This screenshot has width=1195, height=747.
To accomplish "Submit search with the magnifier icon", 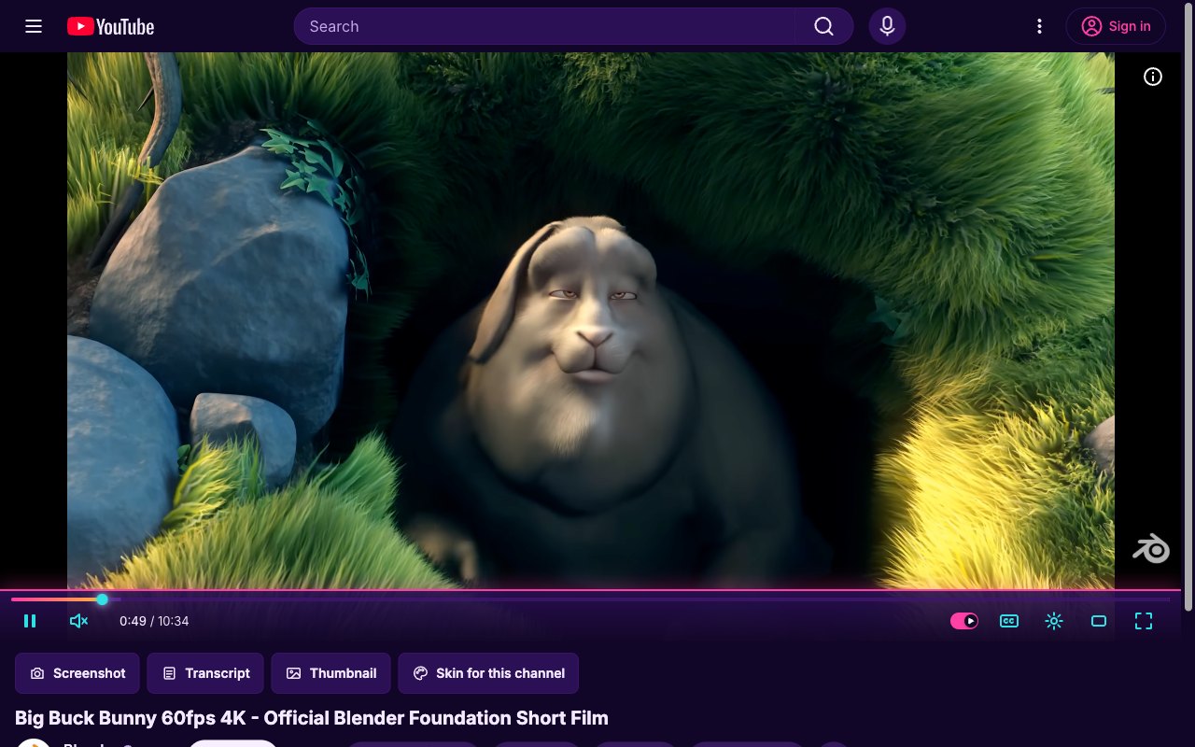I will click(x=823, y=26).
